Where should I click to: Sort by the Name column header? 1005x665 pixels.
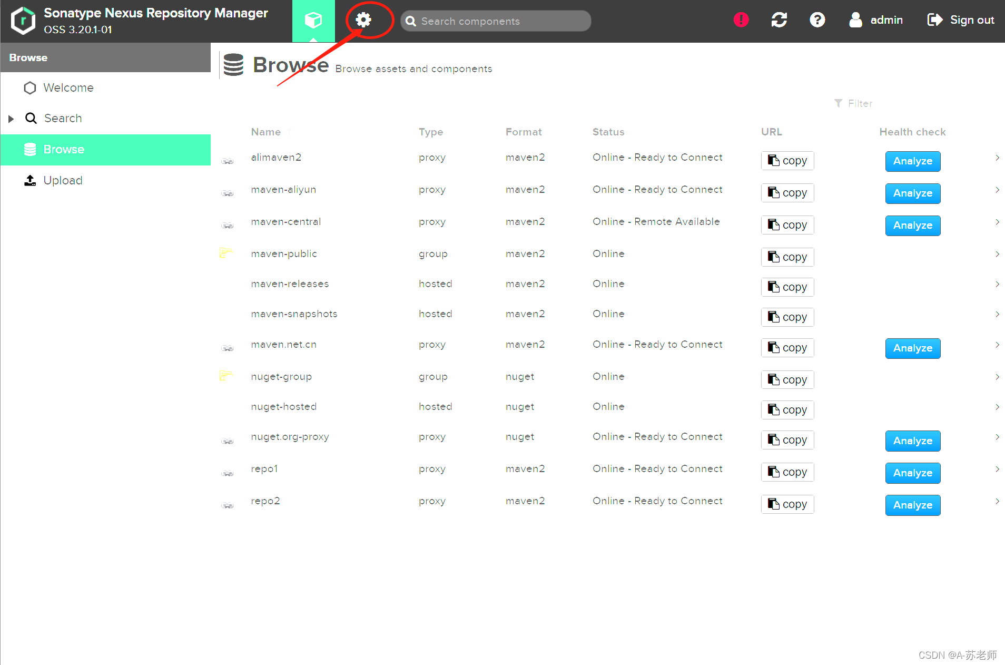[266, 132]
